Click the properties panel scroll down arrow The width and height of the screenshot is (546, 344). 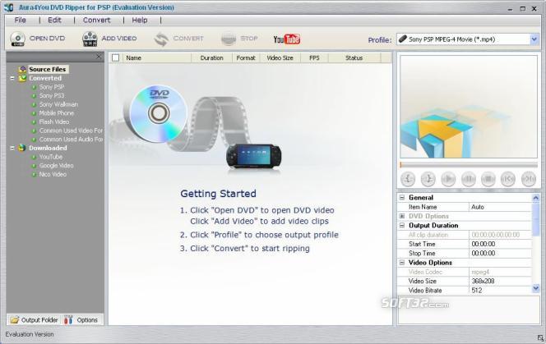[x=535, y=288]
